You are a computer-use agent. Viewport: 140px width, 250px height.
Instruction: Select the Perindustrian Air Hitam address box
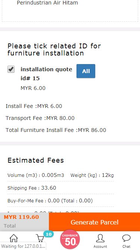pyautogui.click(x=70, y=11)
